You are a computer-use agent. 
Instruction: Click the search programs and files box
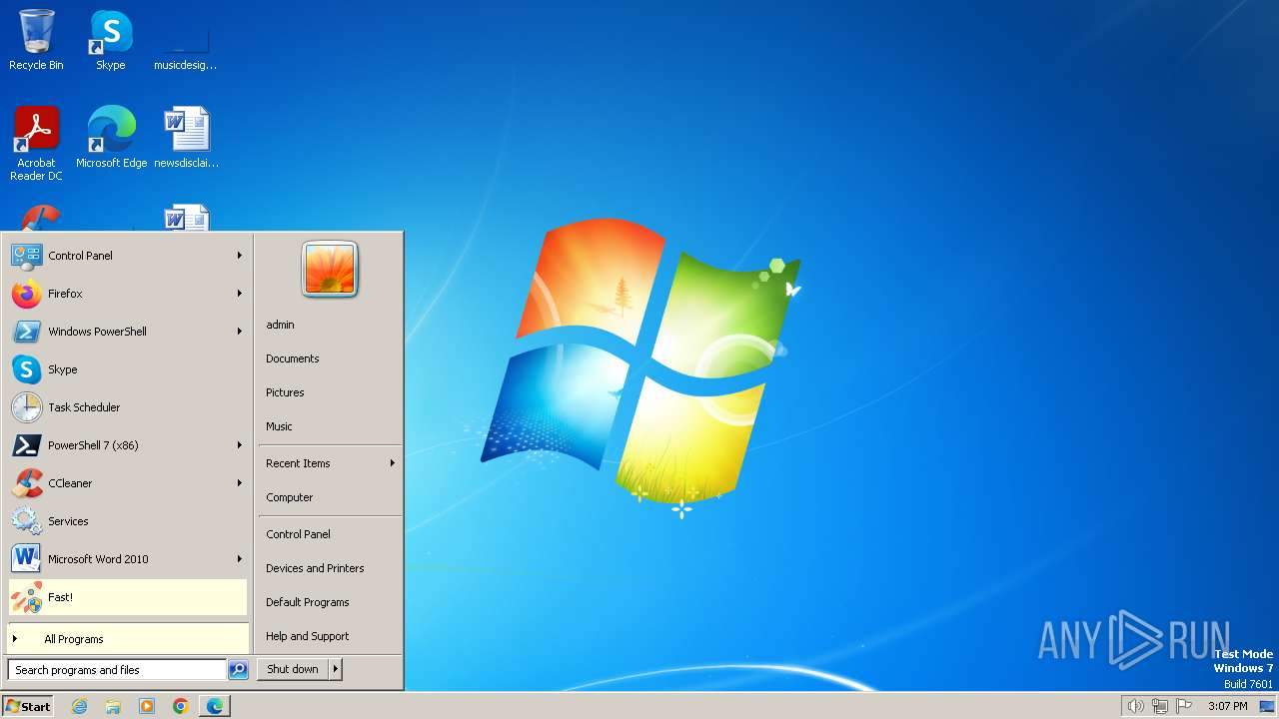click(x=117, y=670)
